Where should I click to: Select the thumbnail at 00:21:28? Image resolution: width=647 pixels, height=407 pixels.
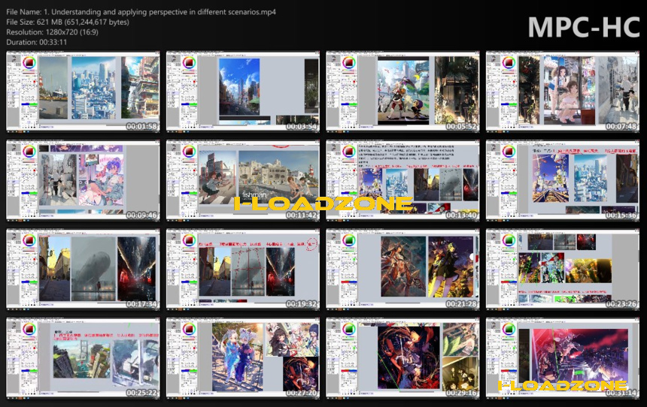point(402,270)
